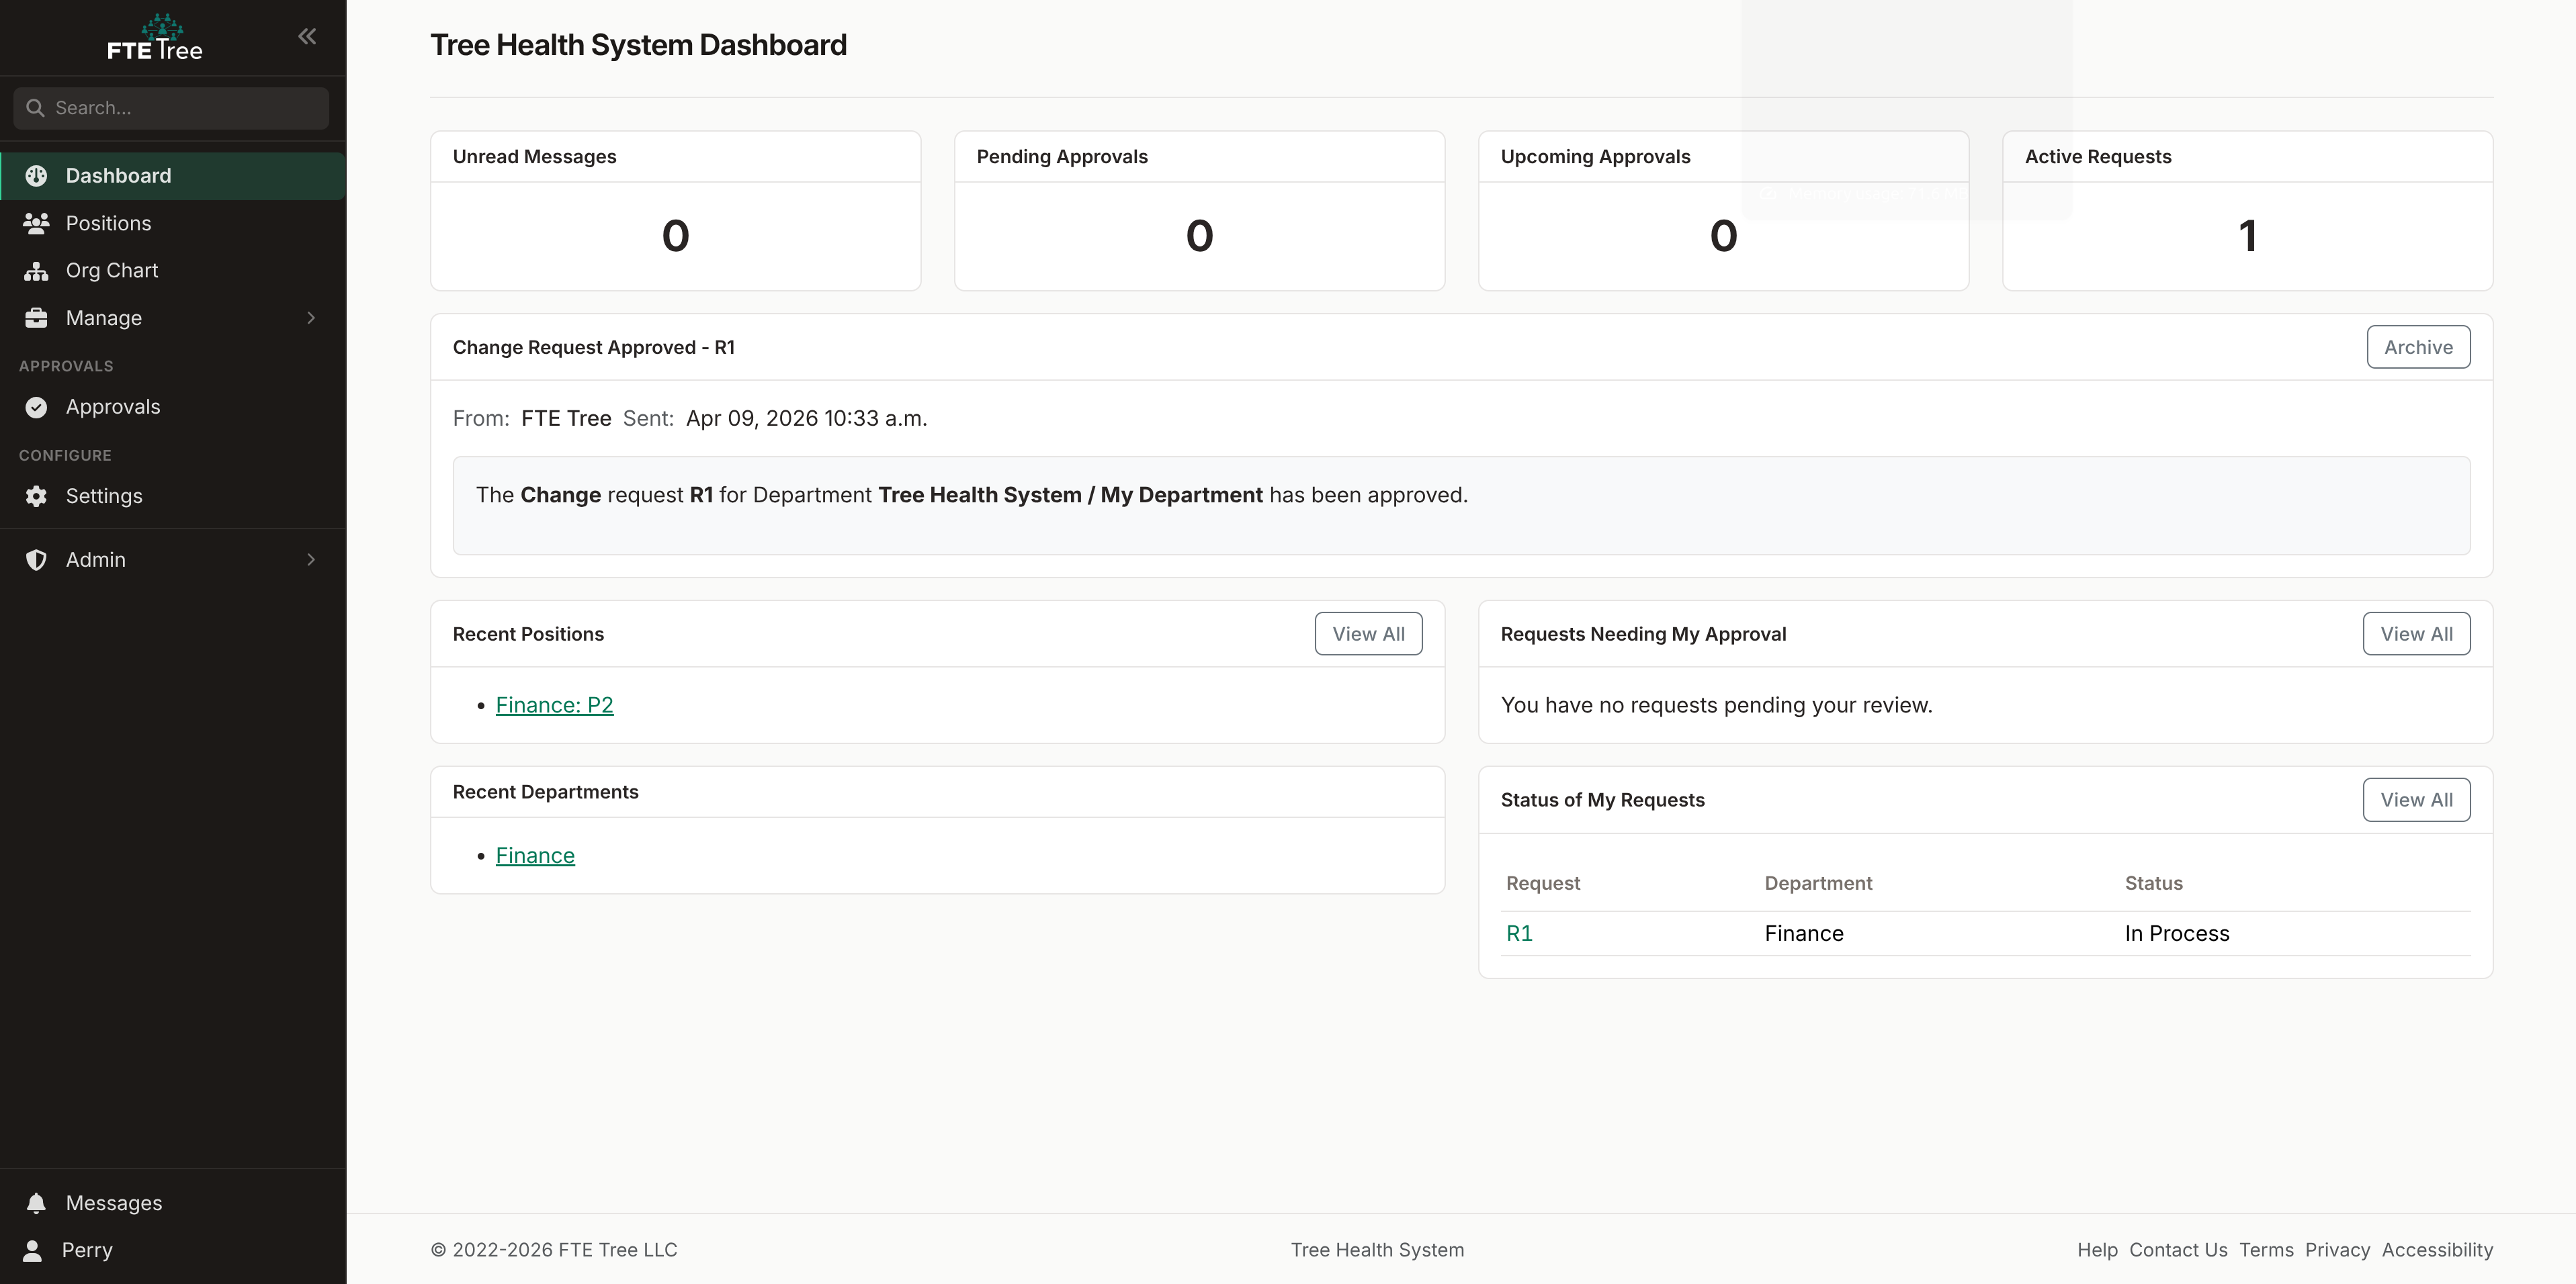The width and height of the screenshot is (2576, 1284).
Task: Click in the sidebar Search field
Action: tap(185, 108)
